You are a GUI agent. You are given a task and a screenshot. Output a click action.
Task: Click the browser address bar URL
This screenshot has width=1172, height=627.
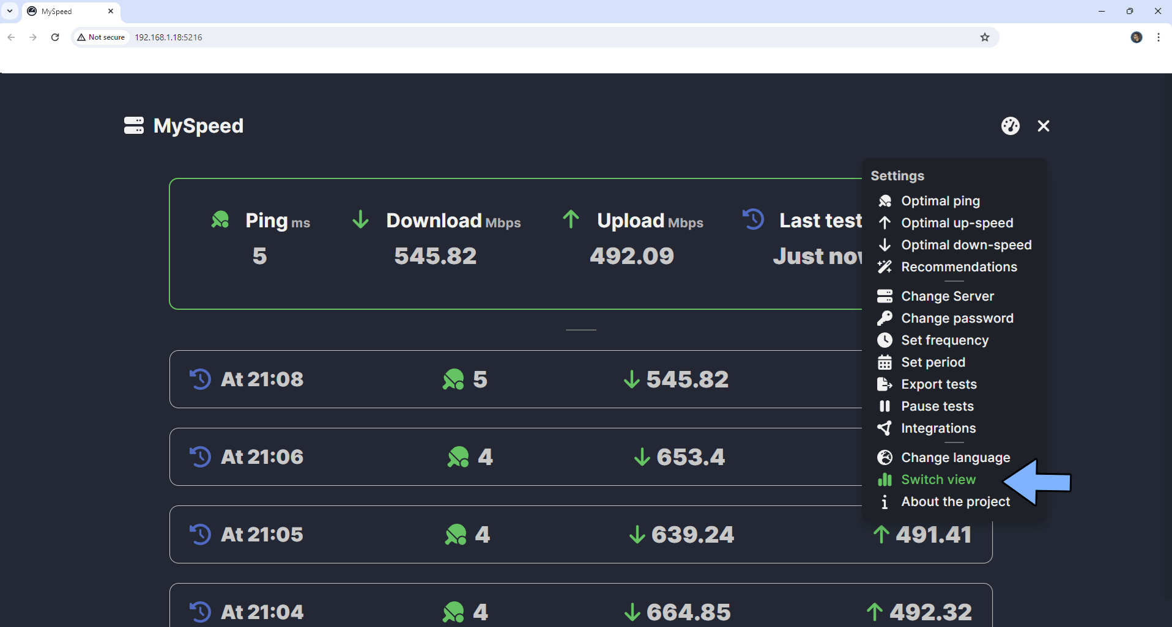pos(168,37)
